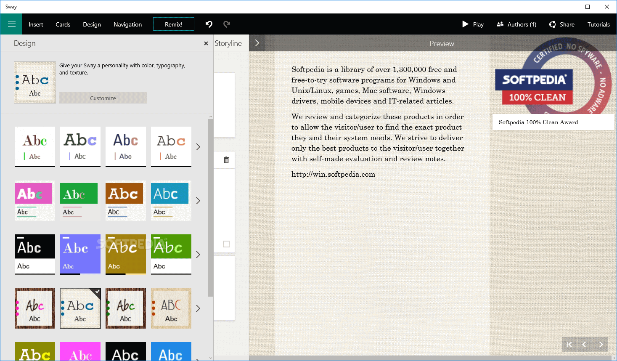Show more white-background styles in first row
The image size is (617, 361).
click(x=198, y=147)
